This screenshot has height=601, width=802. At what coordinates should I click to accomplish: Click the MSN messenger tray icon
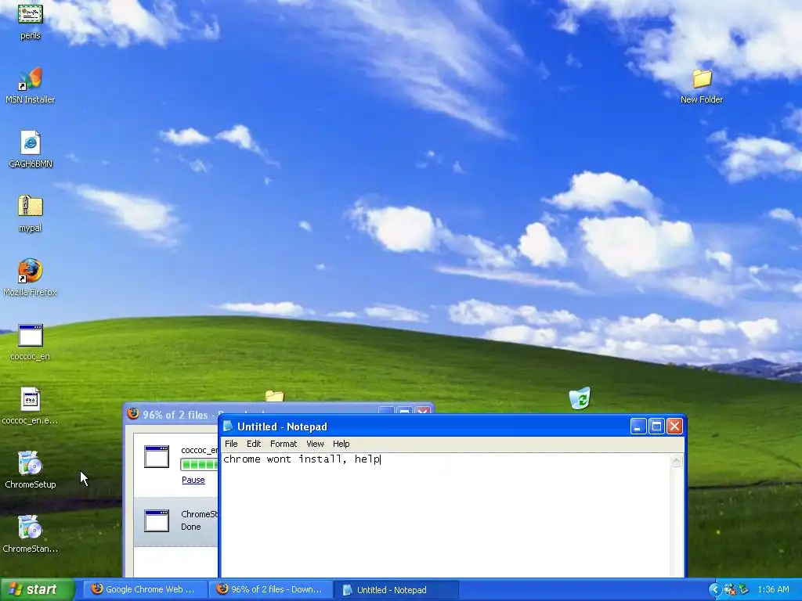pyautogui.click(x=729, y=590)
